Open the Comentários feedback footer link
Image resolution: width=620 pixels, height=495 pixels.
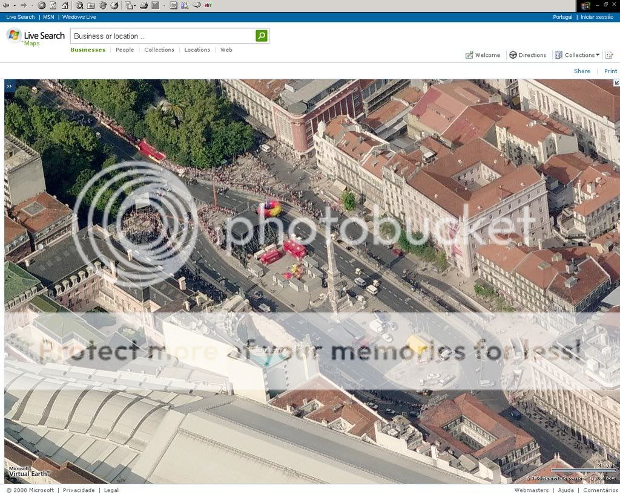point(600,490)
